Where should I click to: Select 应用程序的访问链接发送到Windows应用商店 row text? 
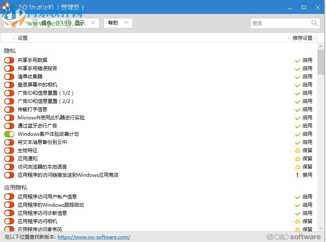[68, 175]
